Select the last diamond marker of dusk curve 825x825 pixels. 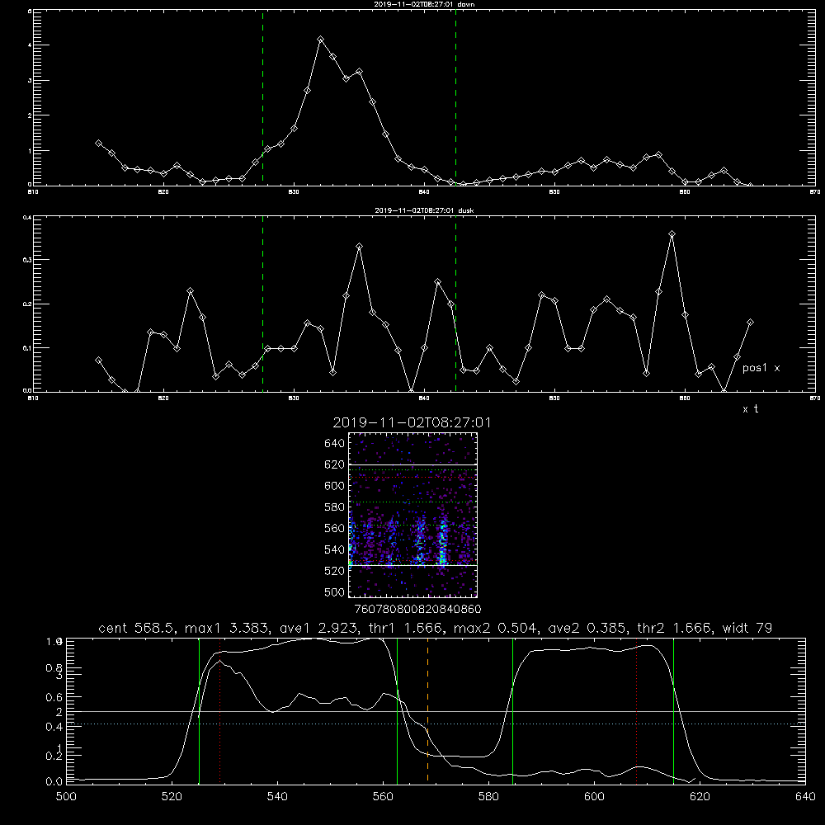pos(750,322)
